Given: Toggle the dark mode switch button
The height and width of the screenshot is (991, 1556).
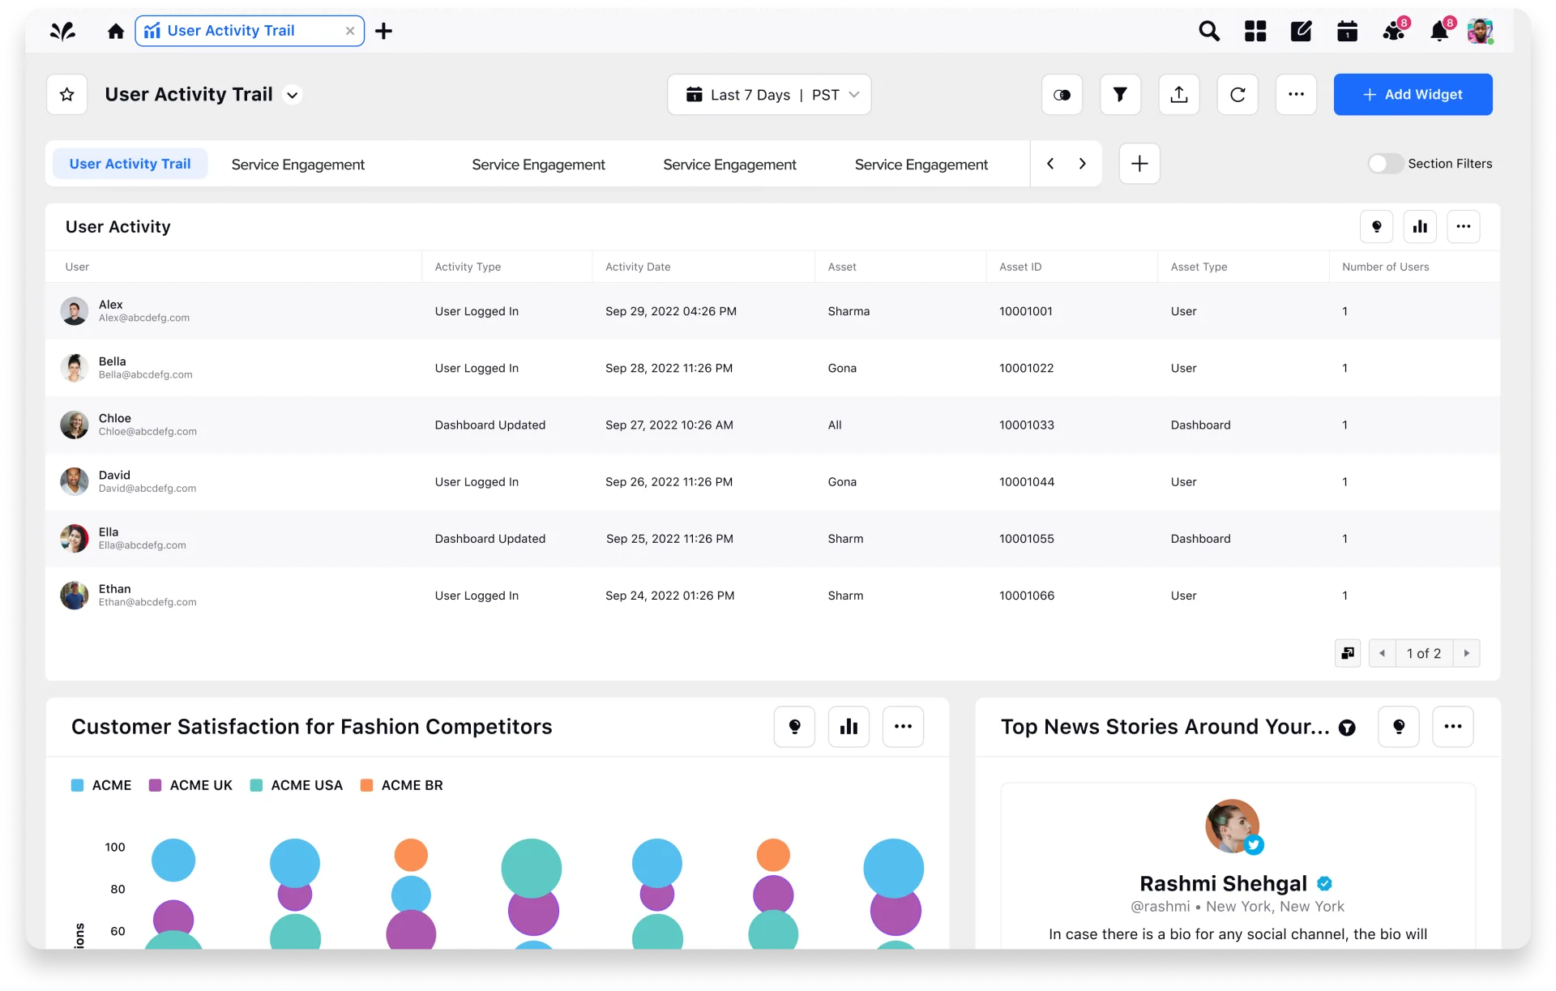Looking at the screenshot, I should click(x=1062, y=95).
